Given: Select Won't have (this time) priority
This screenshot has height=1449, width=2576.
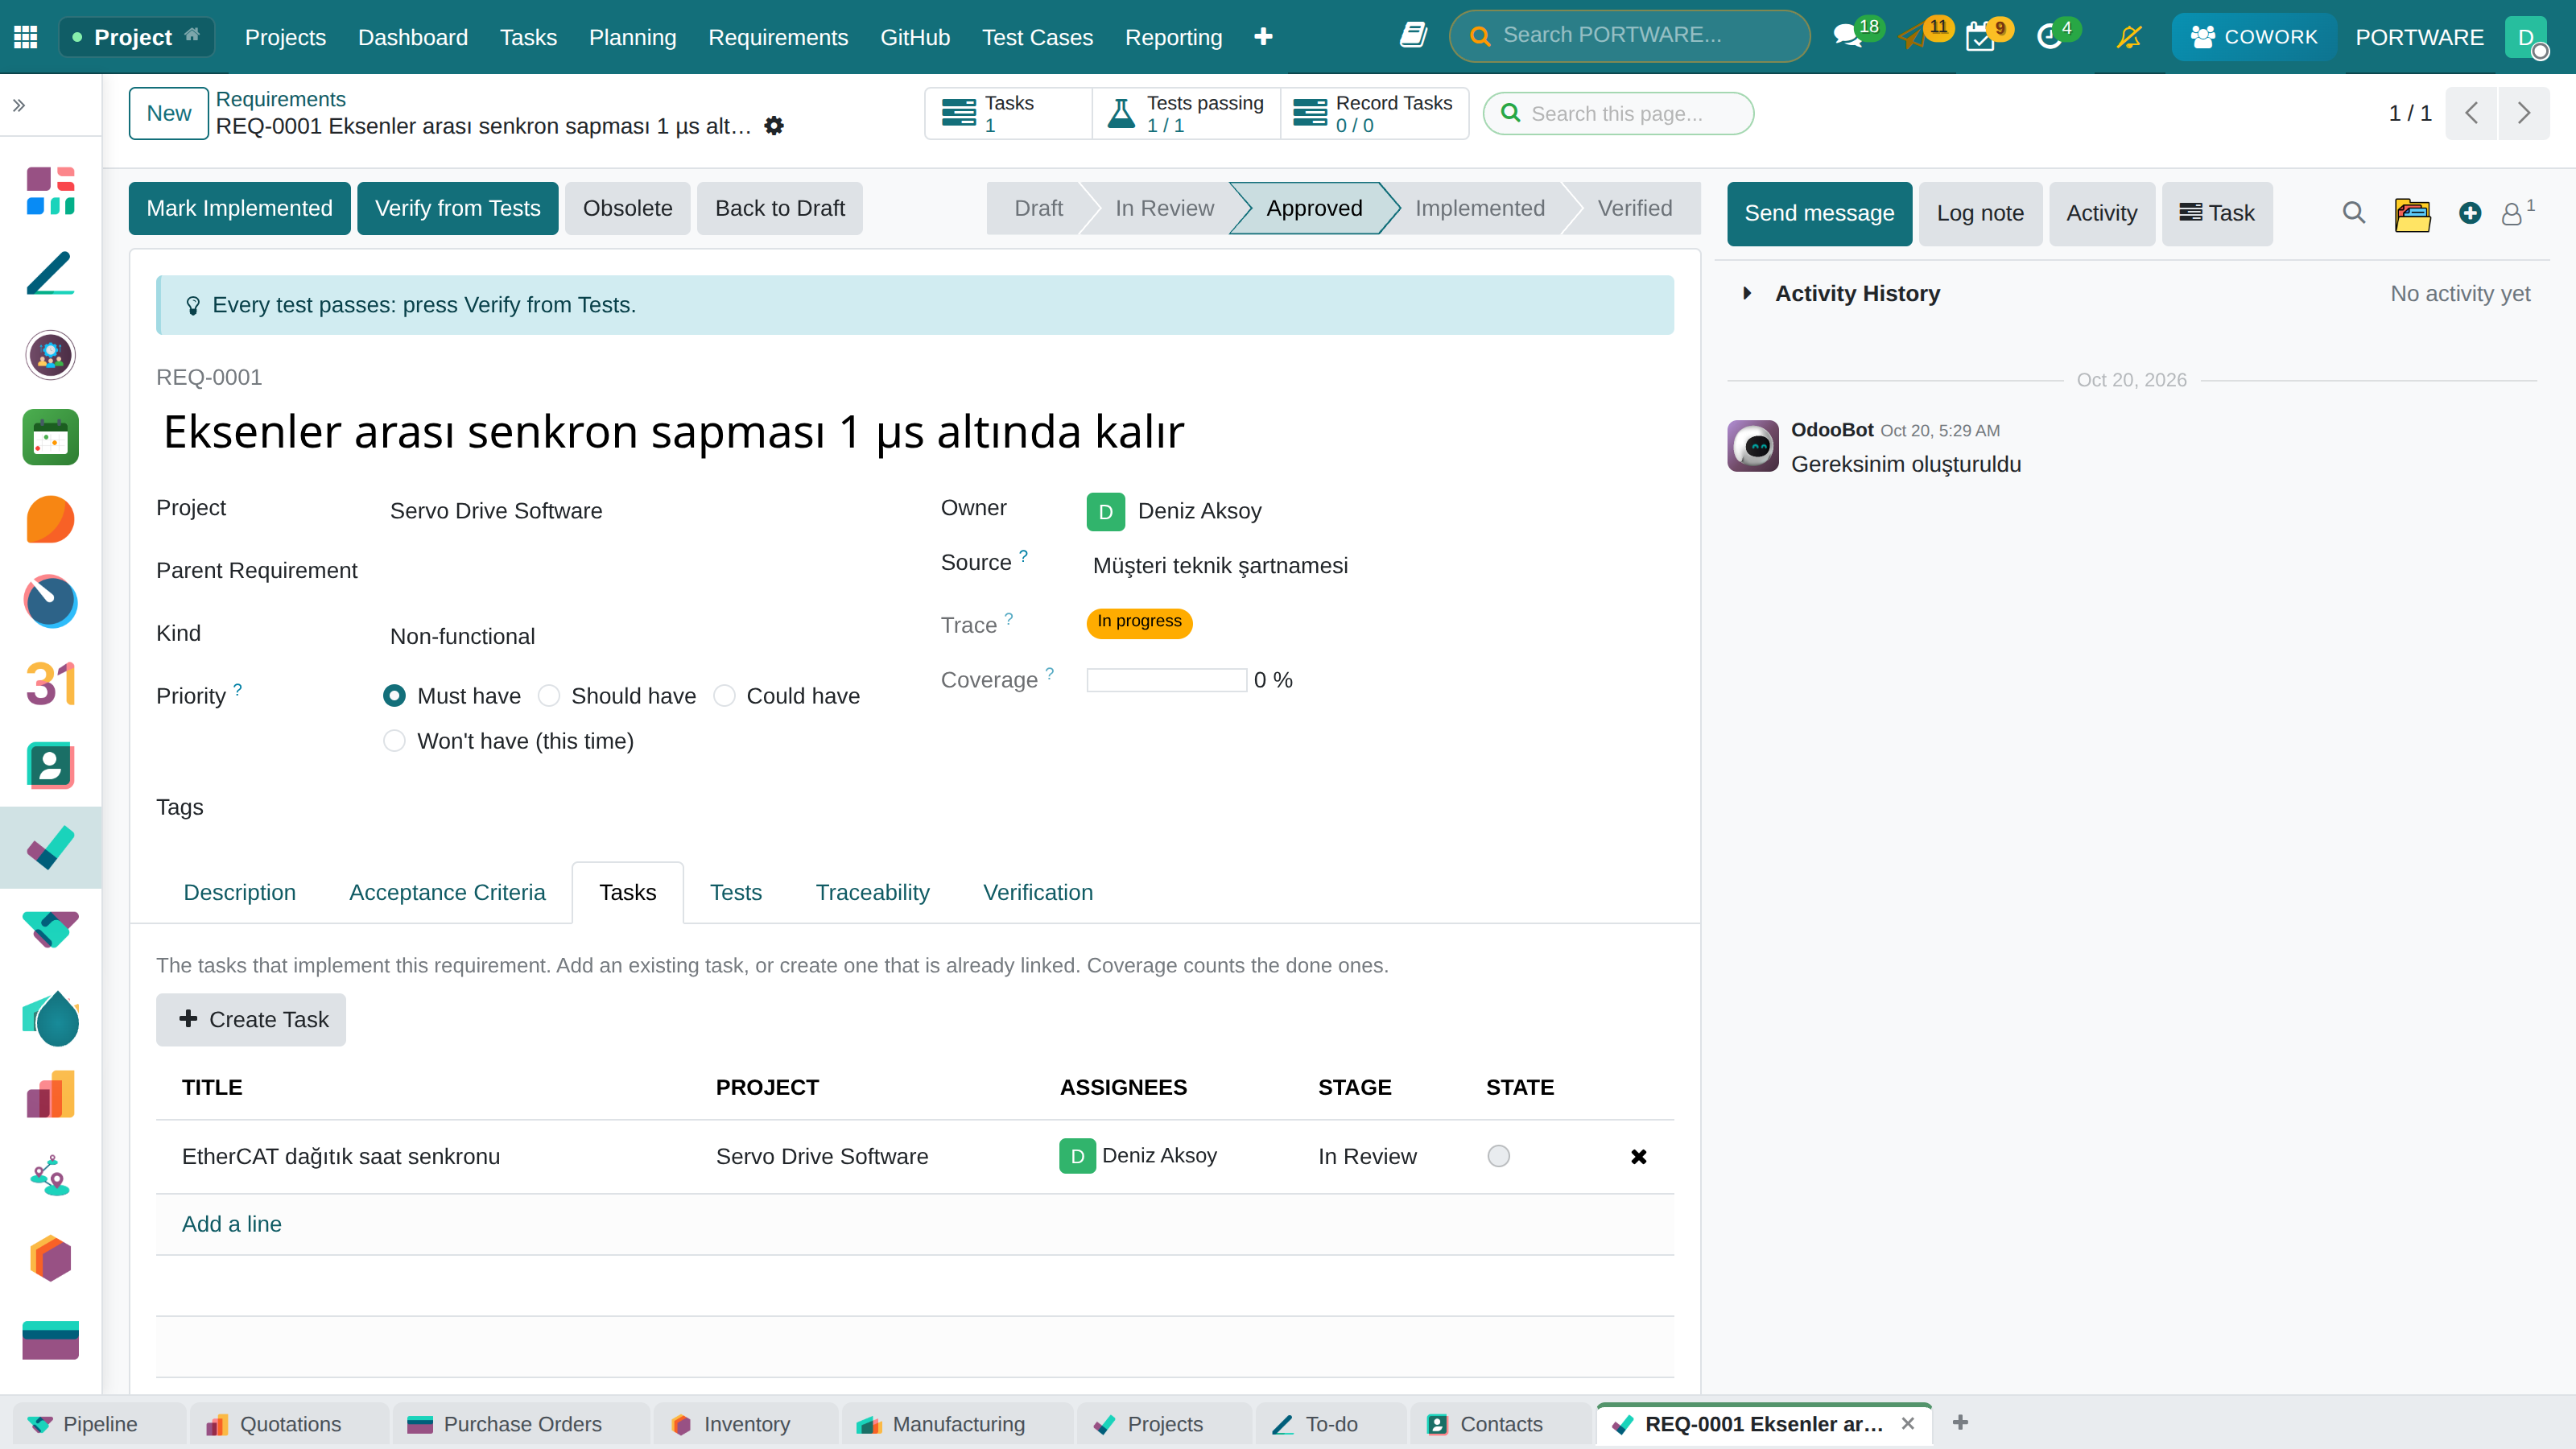Looking at the screenshot, I should (394, 741).
